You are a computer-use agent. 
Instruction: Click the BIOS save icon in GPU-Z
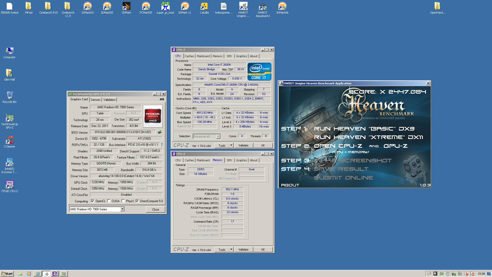tap(160, 132)
